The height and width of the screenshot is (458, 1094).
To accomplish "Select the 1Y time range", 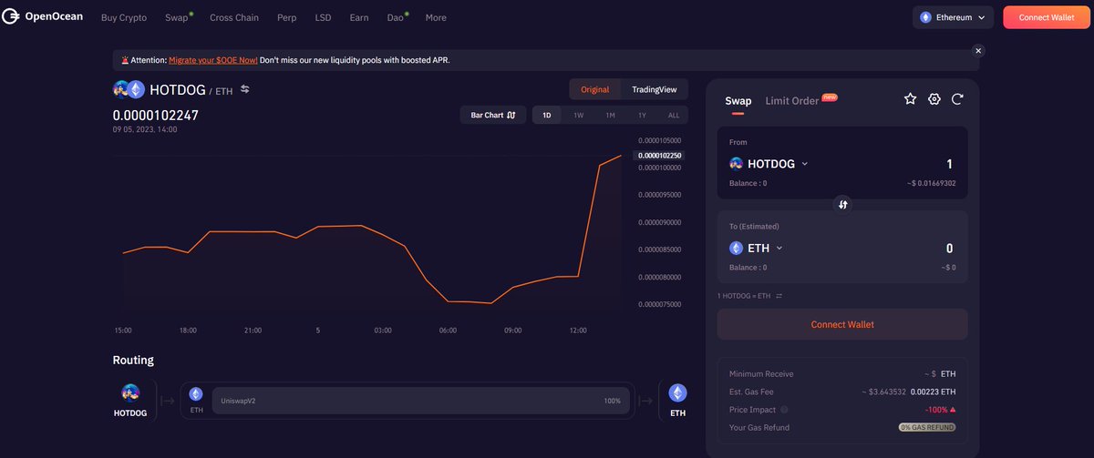I will tap(642, 116).
